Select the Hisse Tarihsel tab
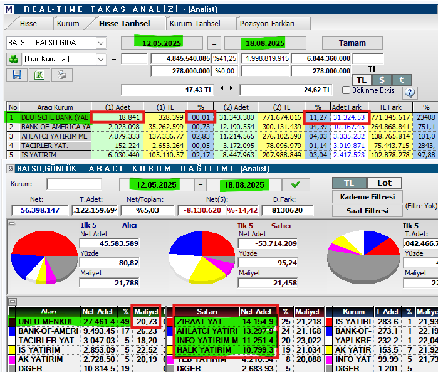438x372 pixels. pyautogui.click(x=124, y=23)
